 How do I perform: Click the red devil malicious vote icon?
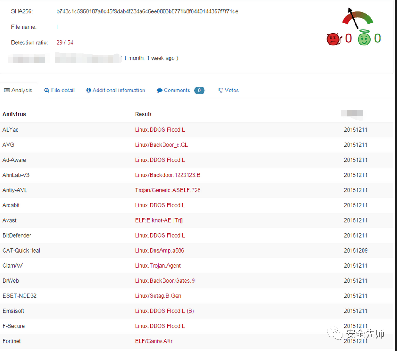[x=334, y=39]
